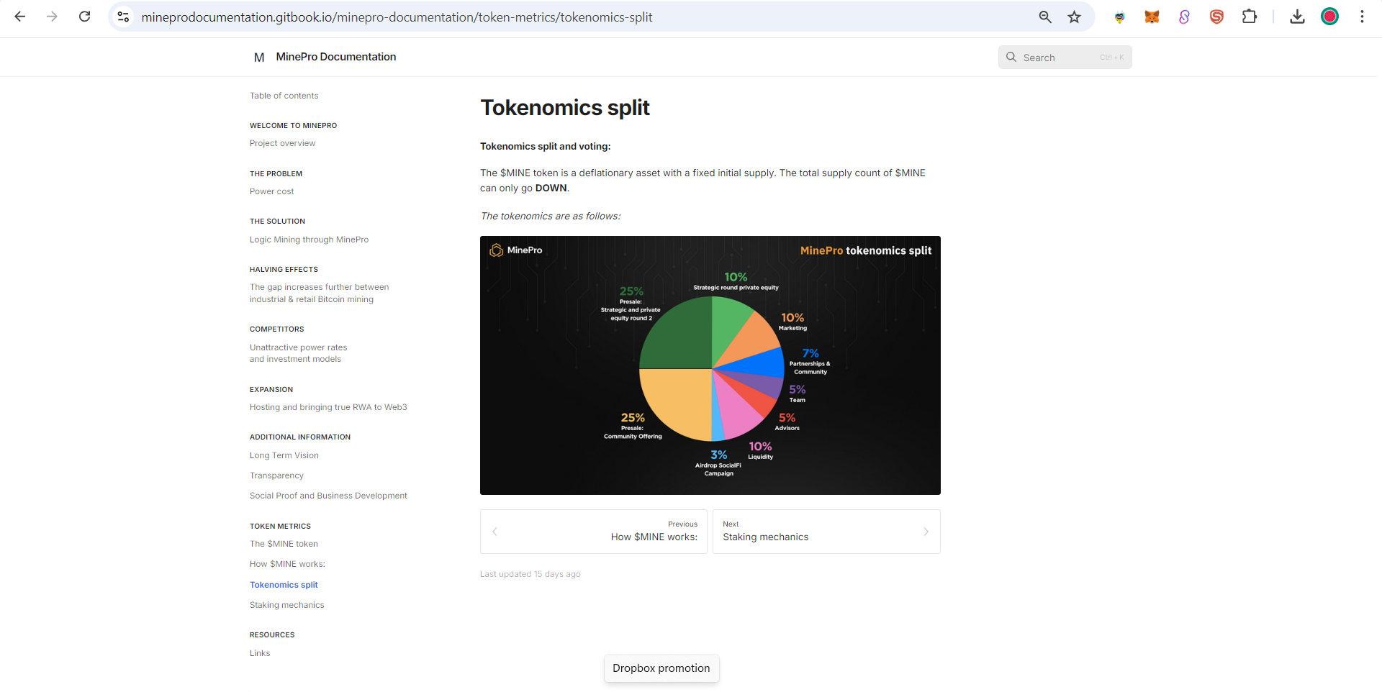Image resolution: width=1382 pixels, height=692 pixels.
Task: Open Hosting and bringing true RWA page
Action: pyautogui.click(x=328, y=407)
